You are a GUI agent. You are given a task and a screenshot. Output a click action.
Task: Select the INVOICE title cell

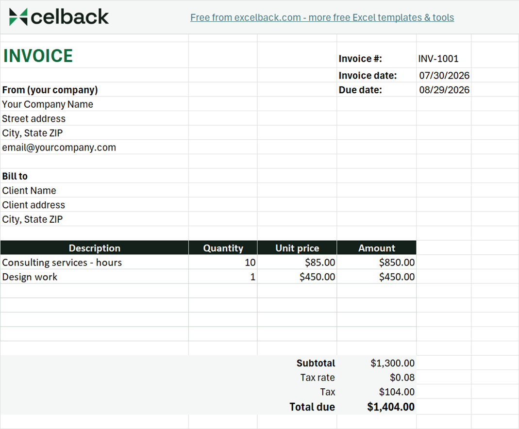point(94,55)
